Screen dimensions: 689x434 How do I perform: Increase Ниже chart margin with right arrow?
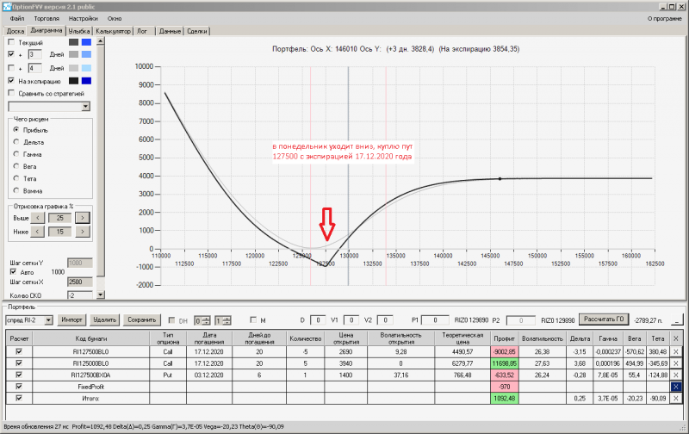point(82,232)
